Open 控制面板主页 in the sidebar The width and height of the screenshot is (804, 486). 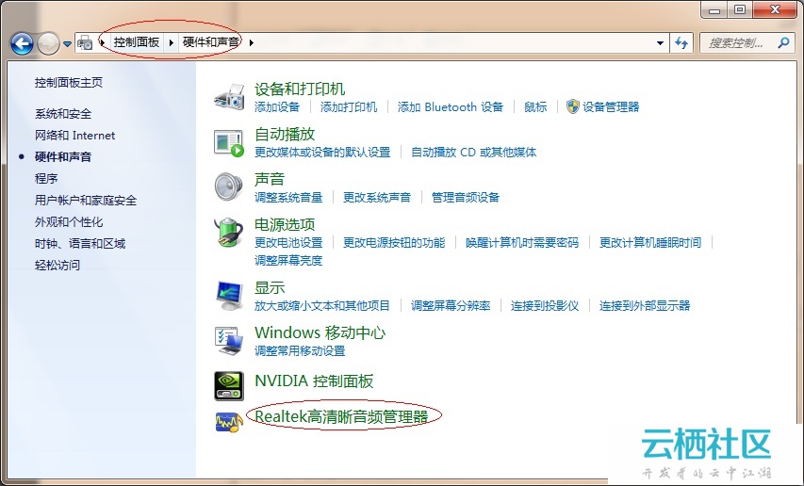[69, 83]
